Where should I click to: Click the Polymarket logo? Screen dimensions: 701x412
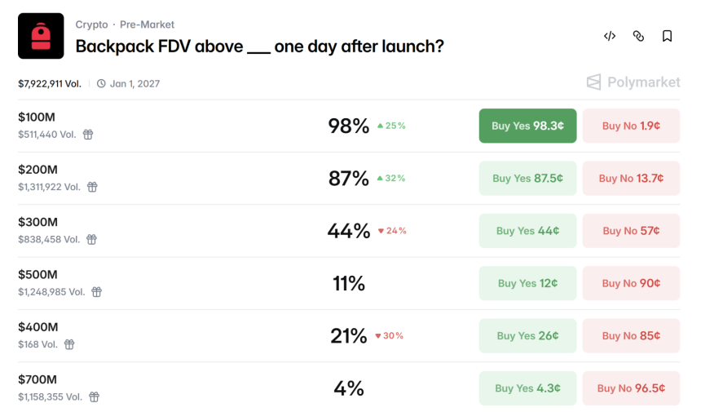[633, 82]
